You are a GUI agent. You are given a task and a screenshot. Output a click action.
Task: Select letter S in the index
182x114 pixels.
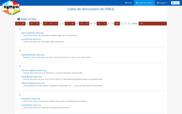99,23
